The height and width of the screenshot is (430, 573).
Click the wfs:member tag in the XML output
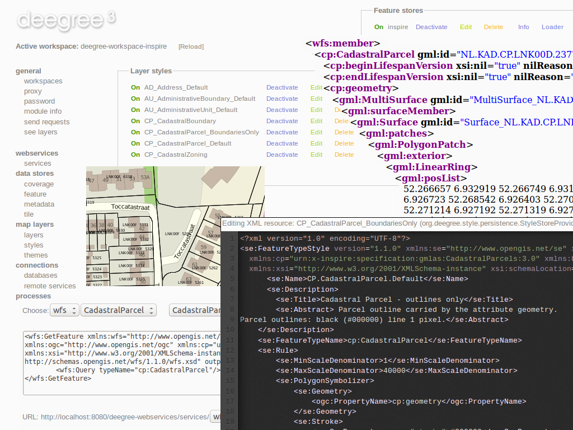click(343, 43)
